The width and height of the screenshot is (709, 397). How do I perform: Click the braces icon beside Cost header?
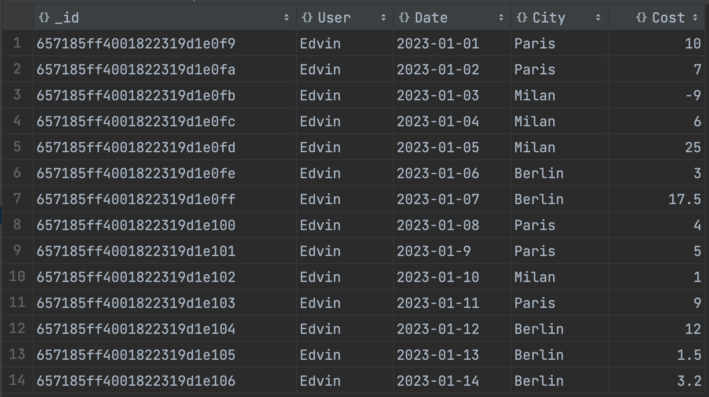pyautogui.click(x=641, y=18)
